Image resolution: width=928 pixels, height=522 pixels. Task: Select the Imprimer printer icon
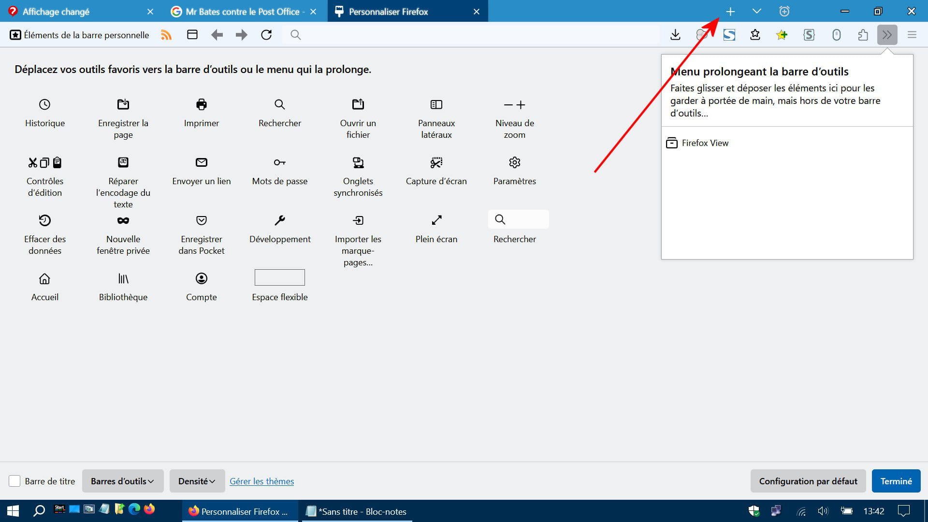pyautogui.click(x=202, y=104)
